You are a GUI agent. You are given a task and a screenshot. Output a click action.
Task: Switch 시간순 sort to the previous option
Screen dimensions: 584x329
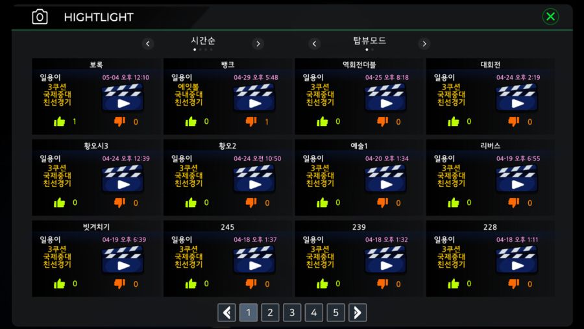[148, 44]
